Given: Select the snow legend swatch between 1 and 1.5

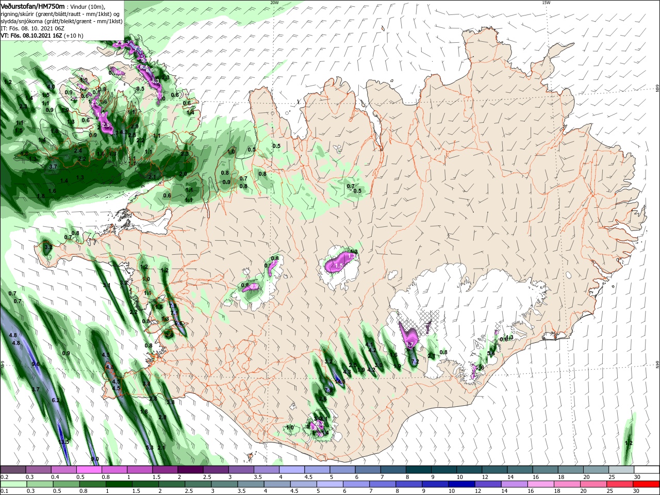Looking at the screenshot, I should (x=140, y=470).
